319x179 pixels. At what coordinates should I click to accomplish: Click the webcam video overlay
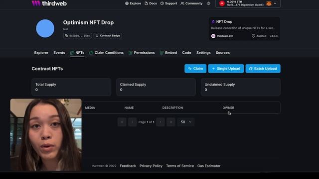pos(46,135)
